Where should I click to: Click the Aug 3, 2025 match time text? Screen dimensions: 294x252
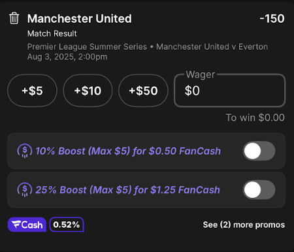click(67, 57)
